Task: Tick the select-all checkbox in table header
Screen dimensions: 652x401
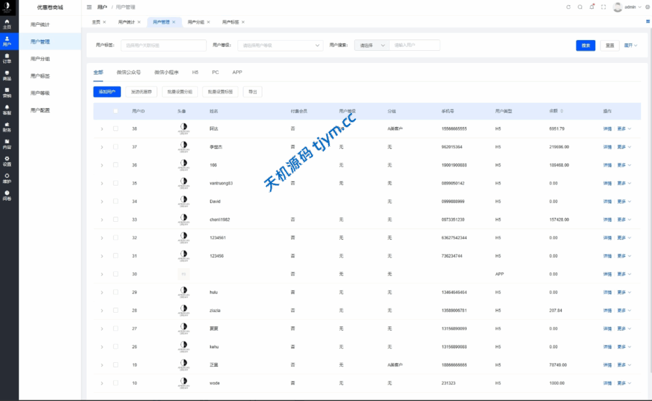Action: 115,111
